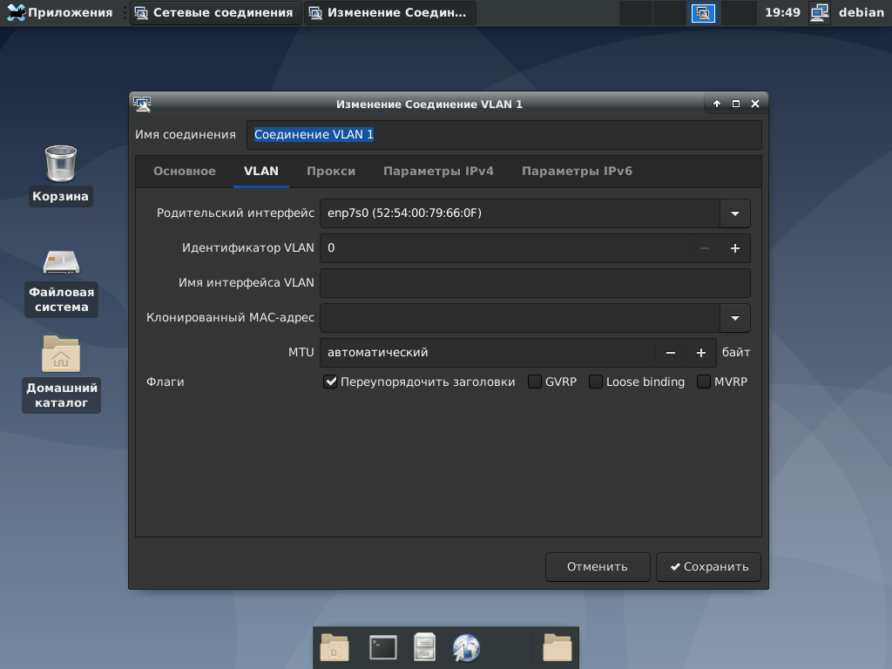Enable the Loose binding checkbox
This screenshot has height=669, width=892.
(596, 382)
